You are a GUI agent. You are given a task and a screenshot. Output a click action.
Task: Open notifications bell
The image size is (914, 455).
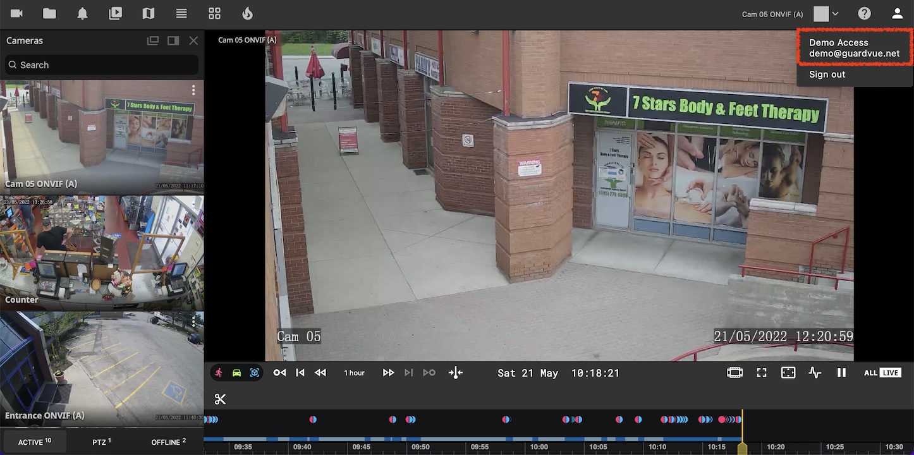click(82, 13)
